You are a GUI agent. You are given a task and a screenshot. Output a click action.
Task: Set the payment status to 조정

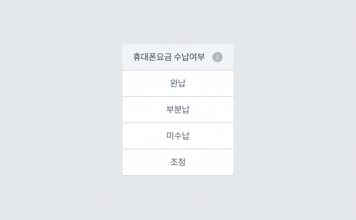[178, 162]
